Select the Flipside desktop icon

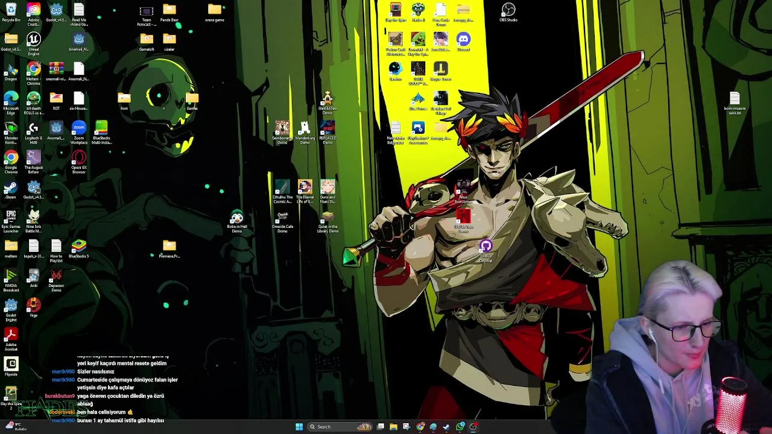(11, 366)
